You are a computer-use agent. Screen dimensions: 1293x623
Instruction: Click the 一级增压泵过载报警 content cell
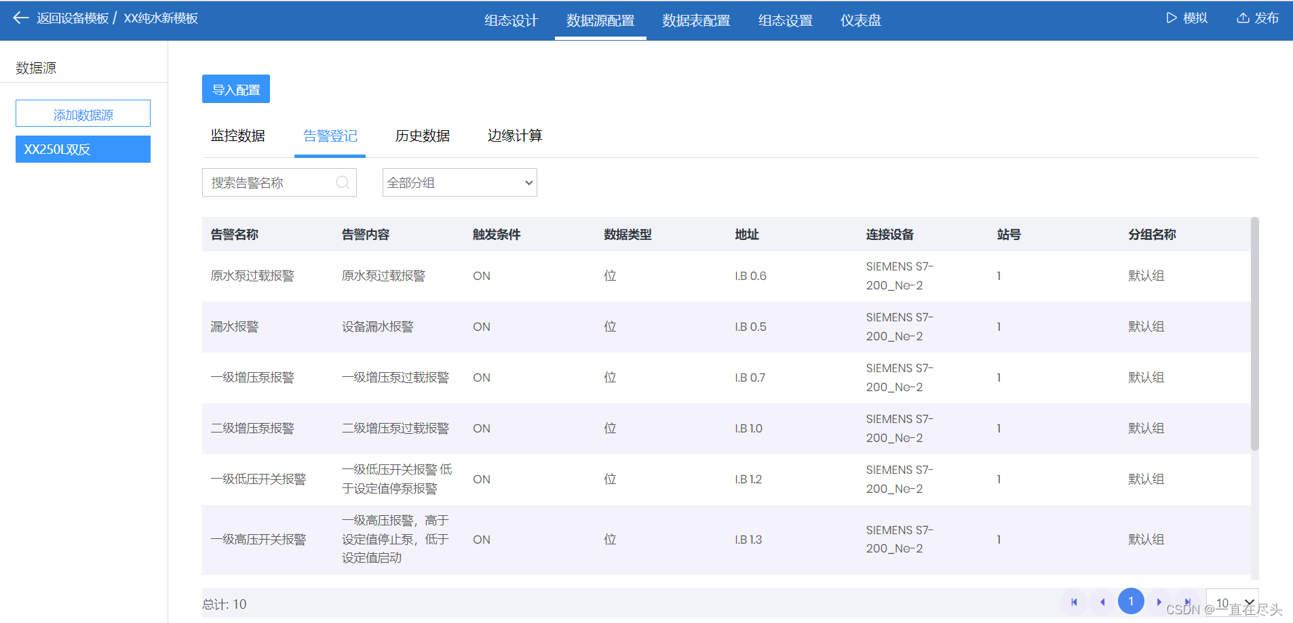tap(395, 378)
